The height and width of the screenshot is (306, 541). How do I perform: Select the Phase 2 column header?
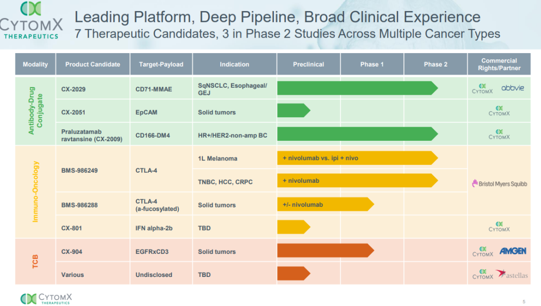(435, 64)
